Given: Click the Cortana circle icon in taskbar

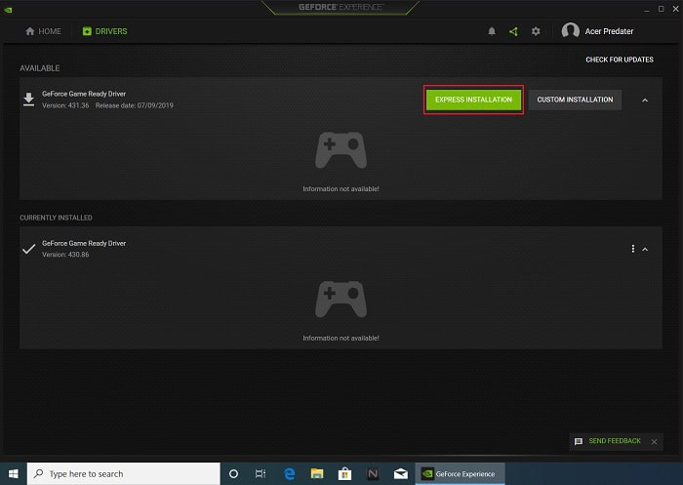Looking at the screenshot, I should point(233,473).
